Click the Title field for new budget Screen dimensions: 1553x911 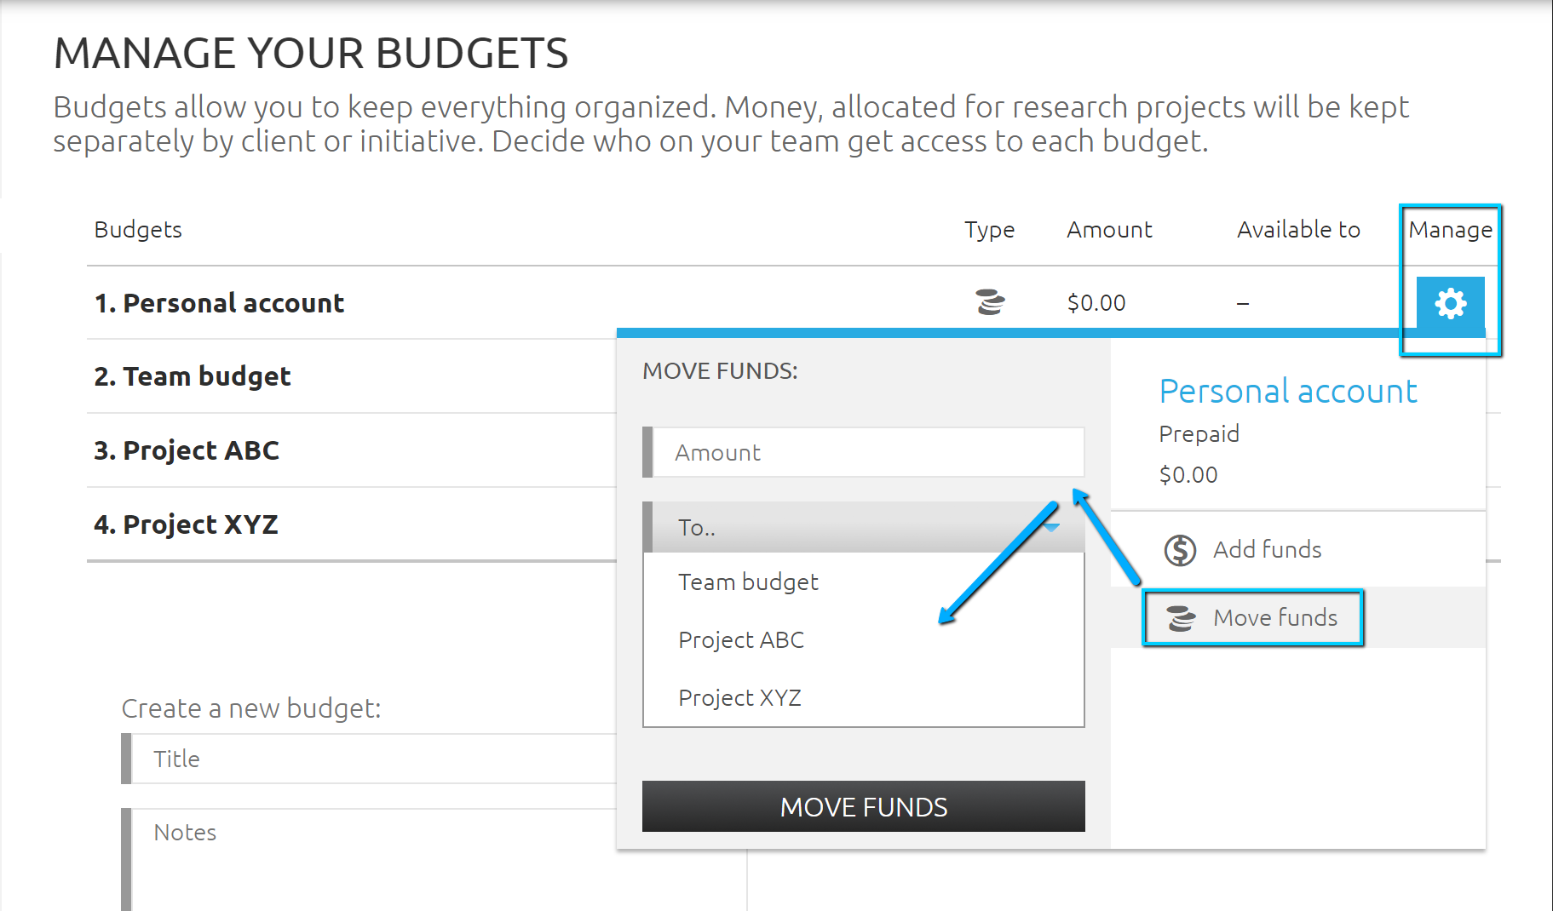[375, 759]
